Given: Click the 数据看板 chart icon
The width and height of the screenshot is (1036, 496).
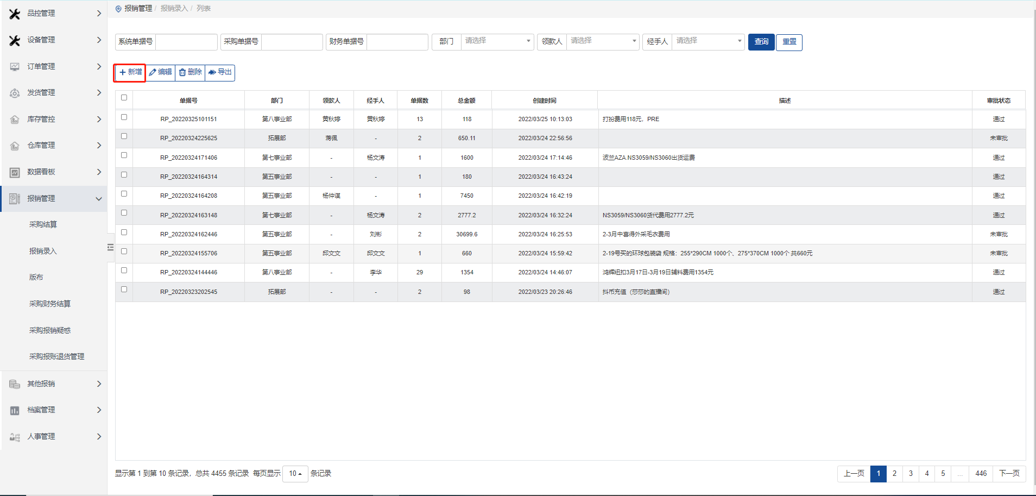Looking at the screenshot, I should [15, 172].
